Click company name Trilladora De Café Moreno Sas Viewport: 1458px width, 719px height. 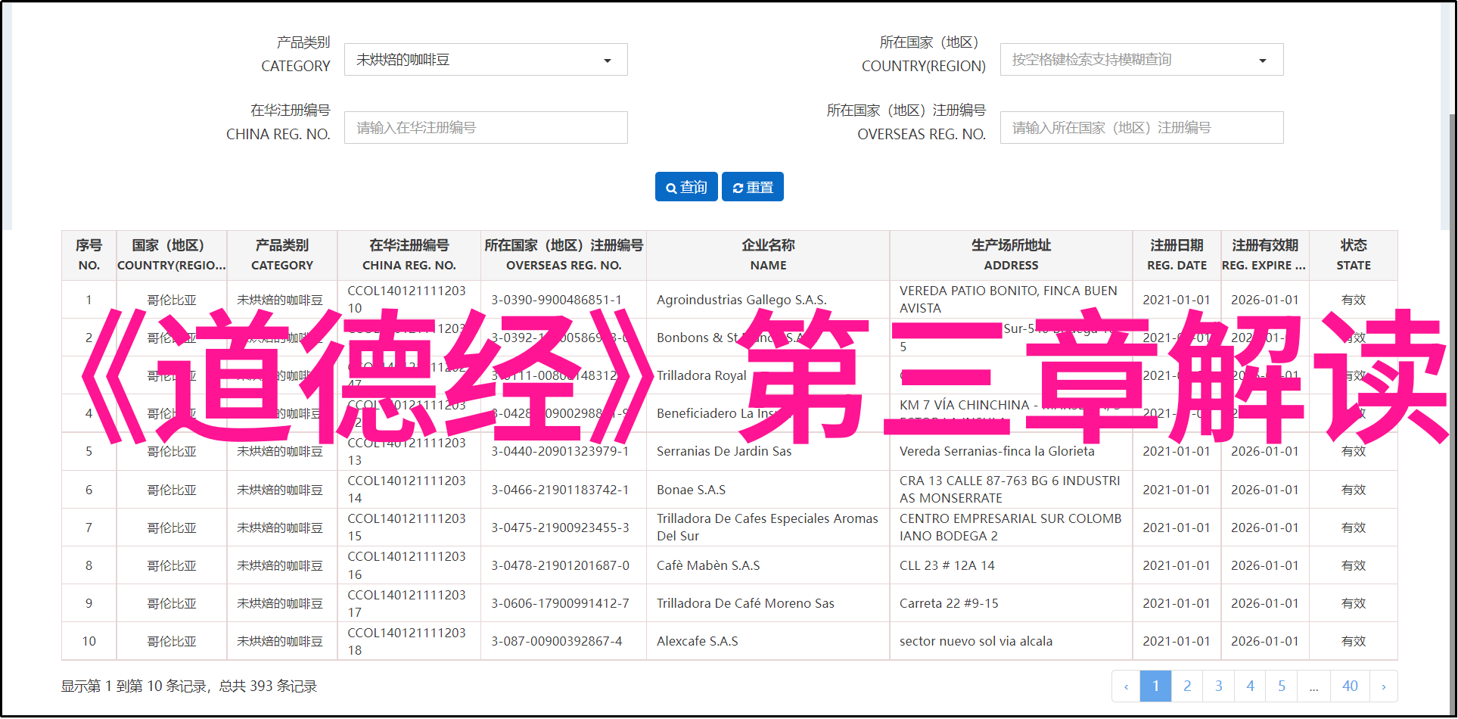[745, 603]
